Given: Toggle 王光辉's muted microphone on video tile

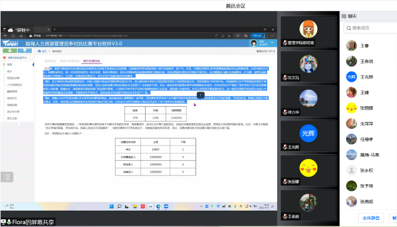Looking at the screenshot, I should [285, 147].
